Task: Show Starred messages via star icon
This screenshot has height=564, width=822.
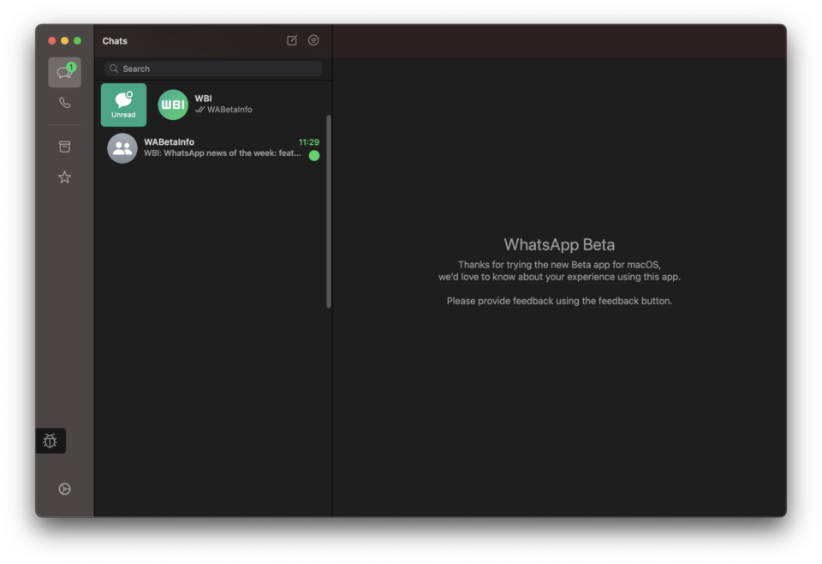Action: 64,177
